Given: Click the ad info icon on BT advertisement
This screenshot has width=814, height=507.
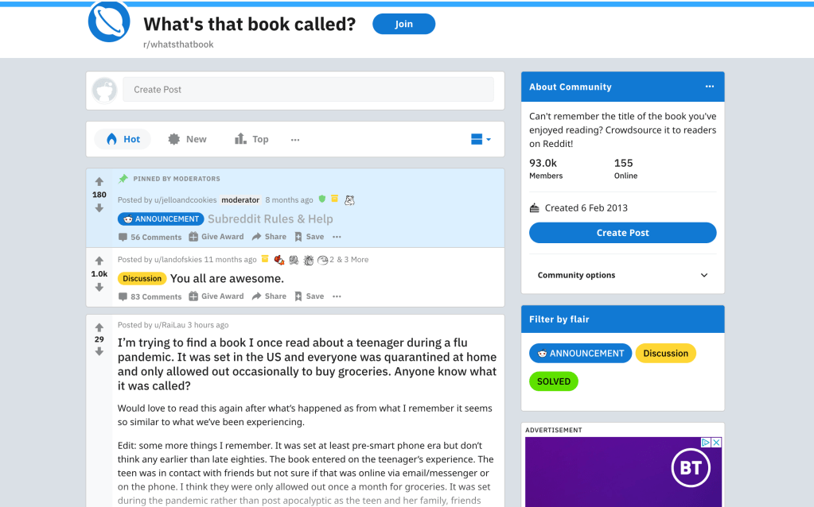Looking at the screenshot, I should pyautogui.click(x=705, y=443).
